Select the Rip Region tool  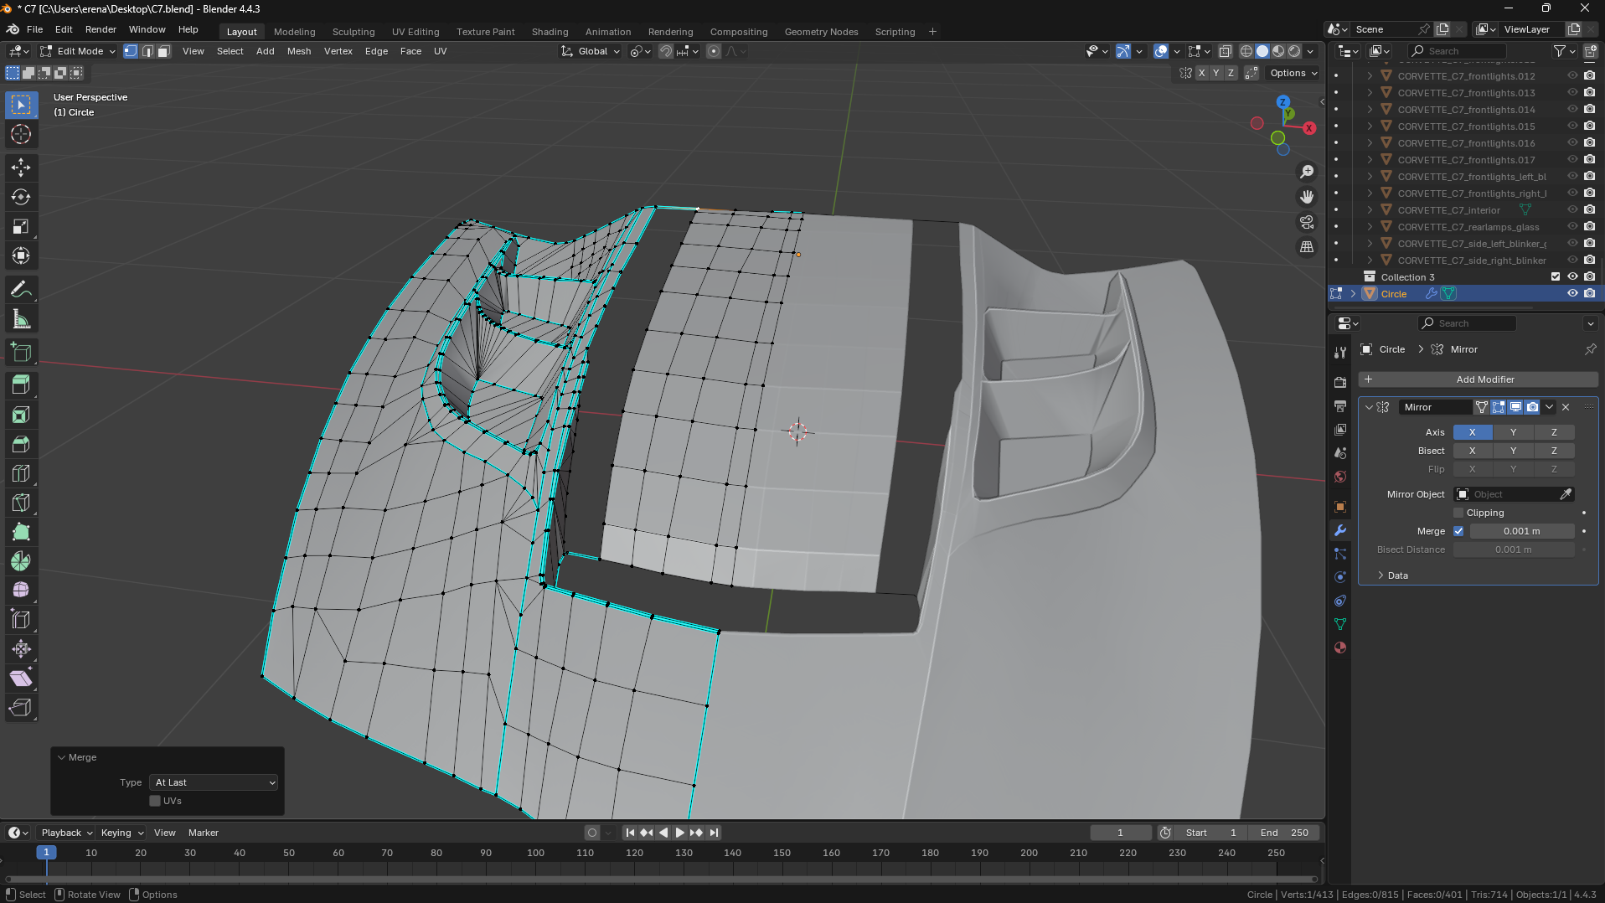point(21,708)
